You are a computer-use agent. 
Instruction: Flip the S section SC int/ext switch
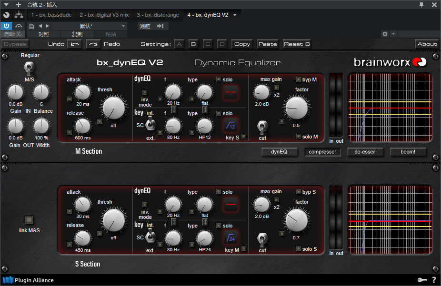coord(150,236)
